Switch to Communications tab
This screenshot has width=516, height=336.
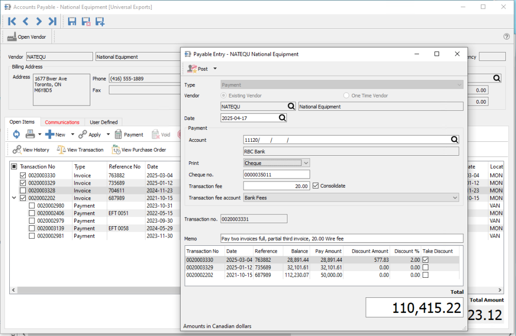tap(62, 122)
